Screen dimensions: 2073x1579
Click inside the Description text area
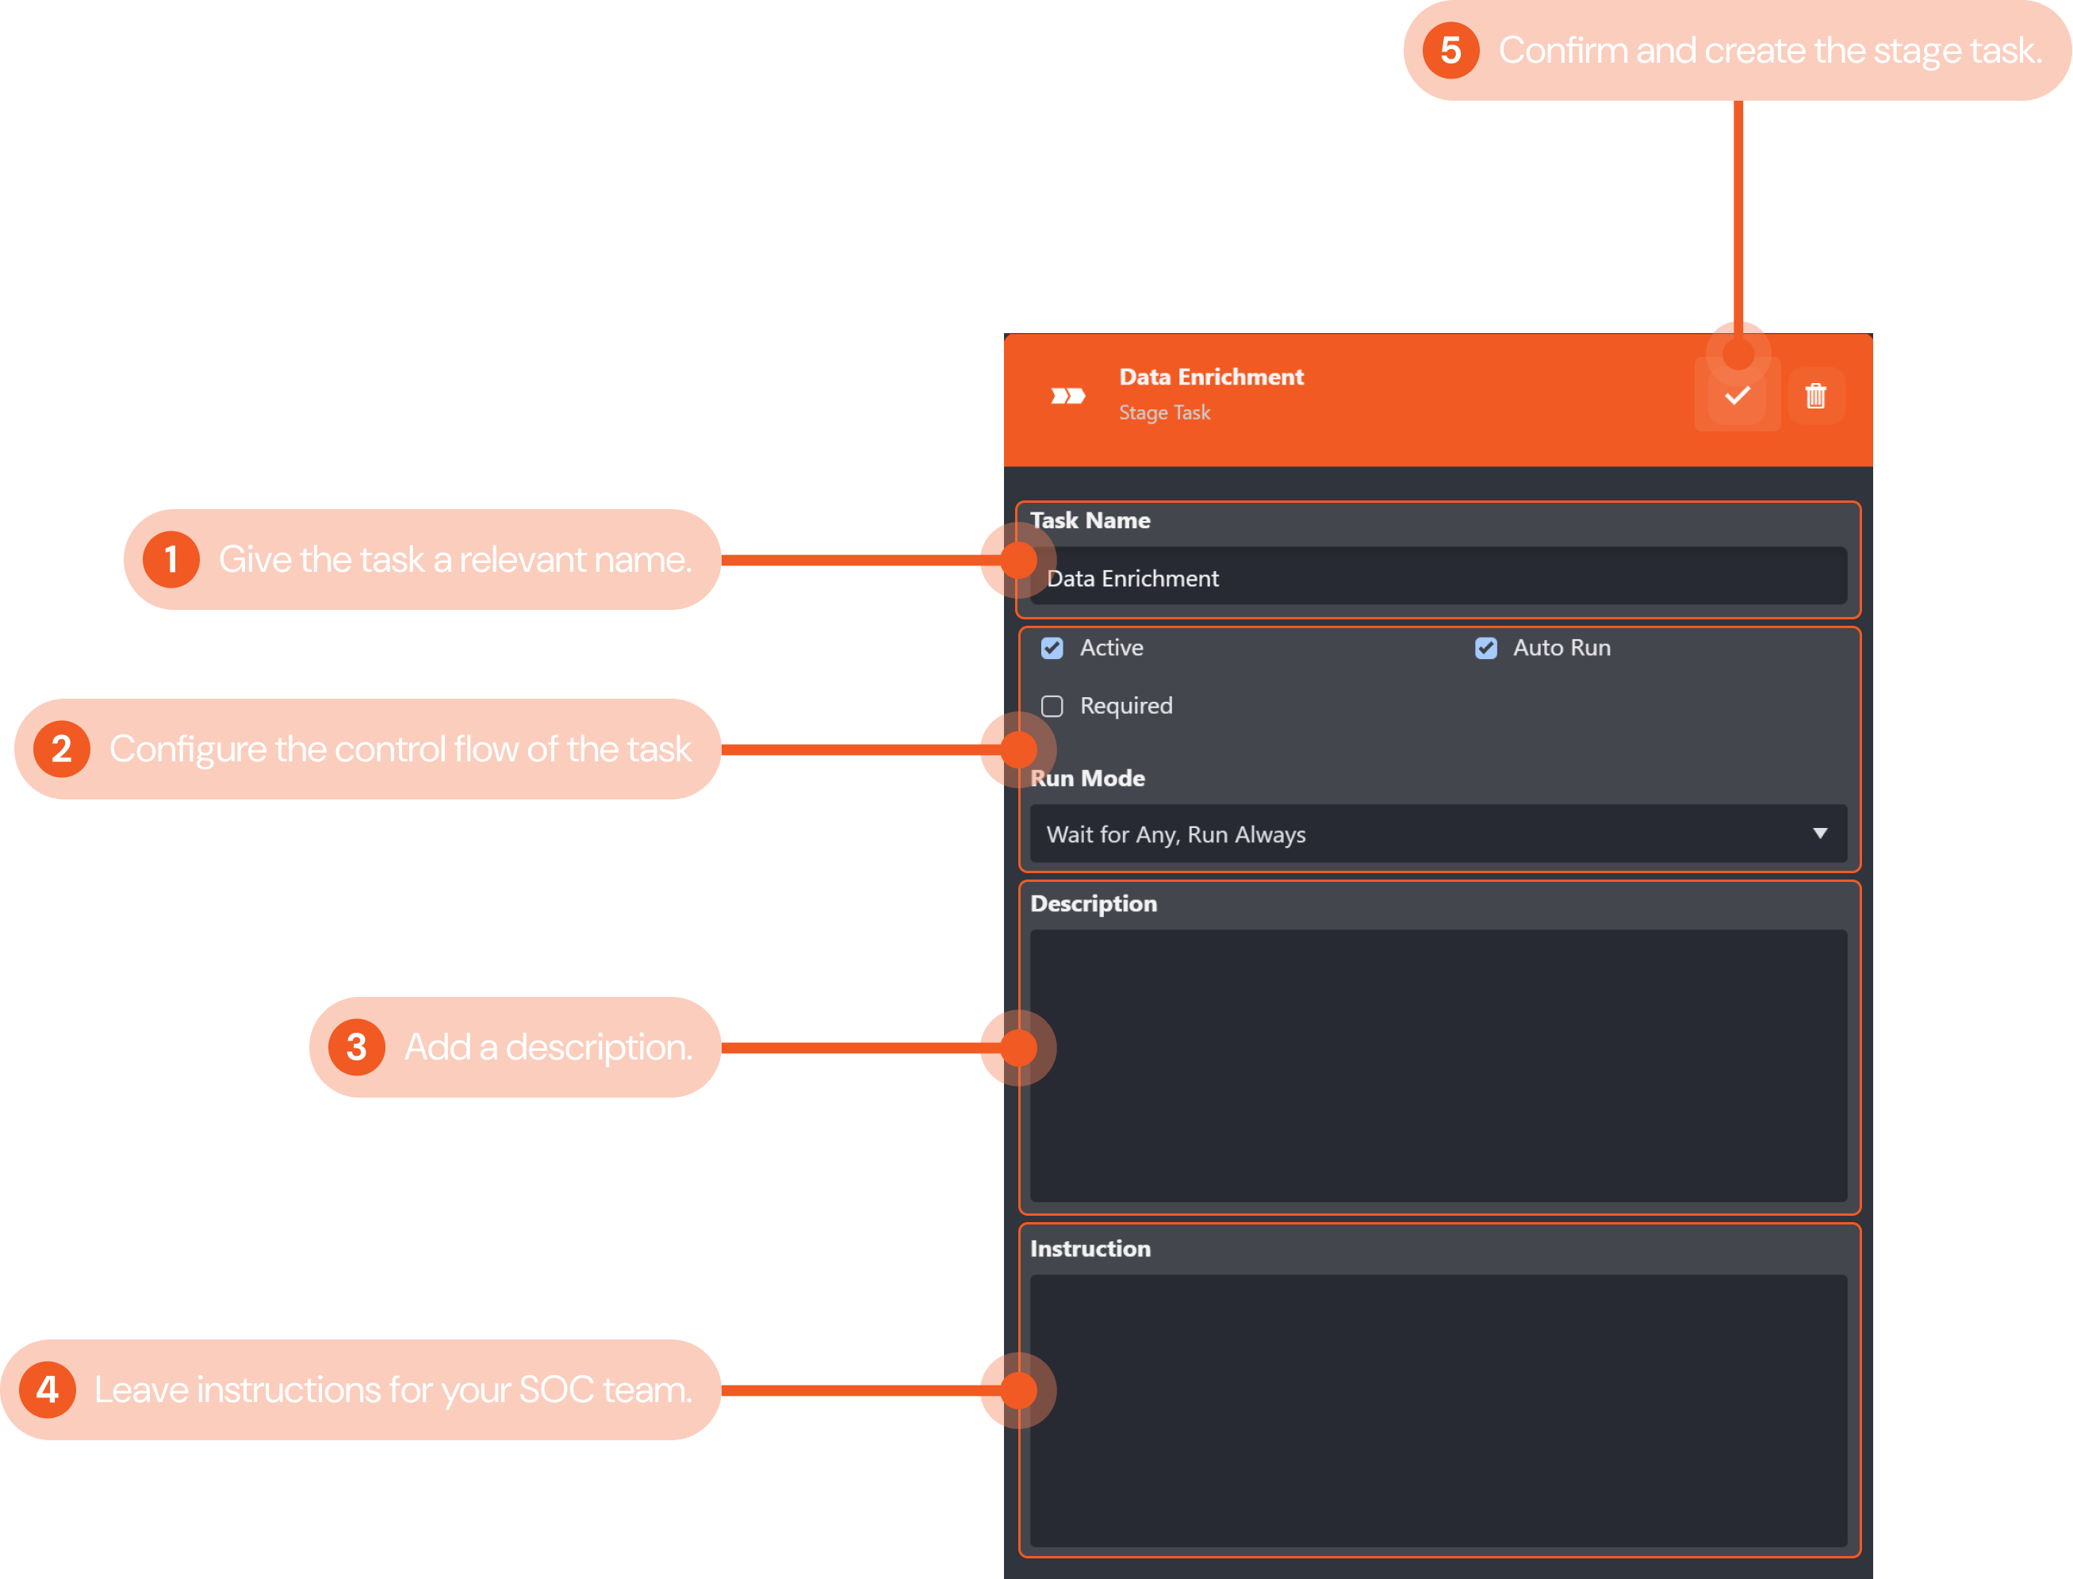[1438, 1065]
